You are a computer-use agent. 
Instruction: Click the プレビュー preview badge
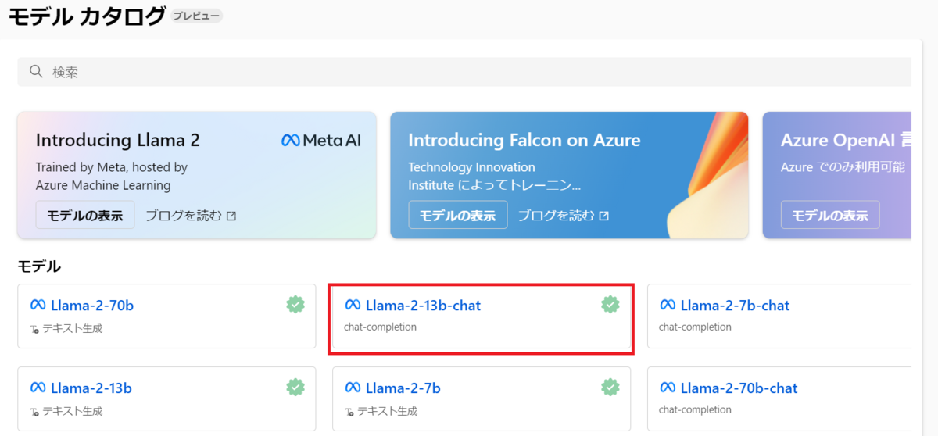click(196, 16)
